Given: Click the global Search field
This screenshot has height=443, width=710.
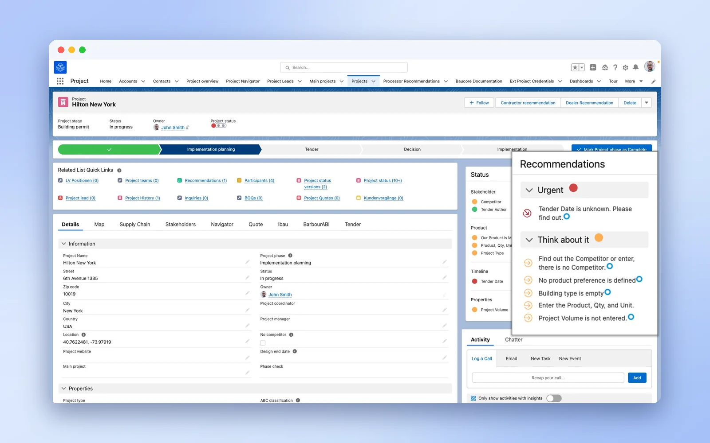Looking at the screenshot, I should coord(344,67).
